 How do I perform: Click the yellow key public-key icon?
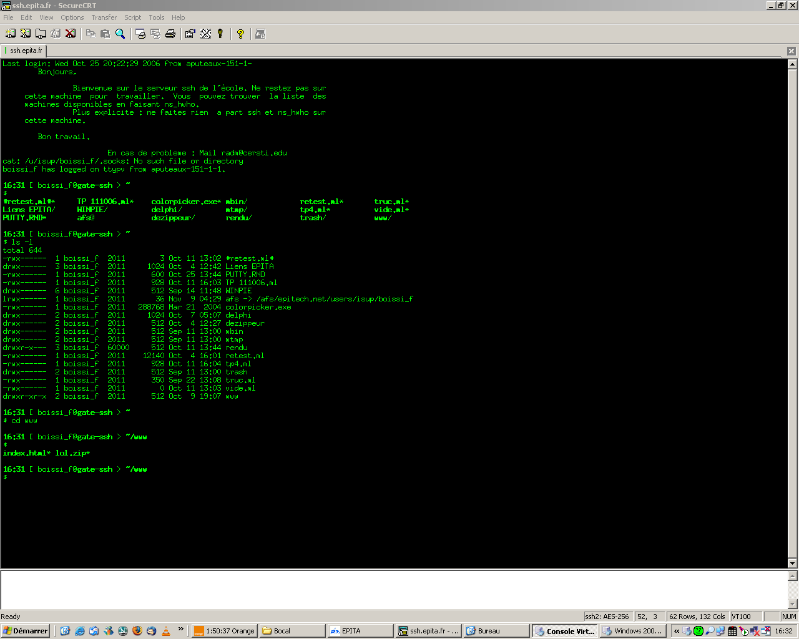click(x=220, y=34)
